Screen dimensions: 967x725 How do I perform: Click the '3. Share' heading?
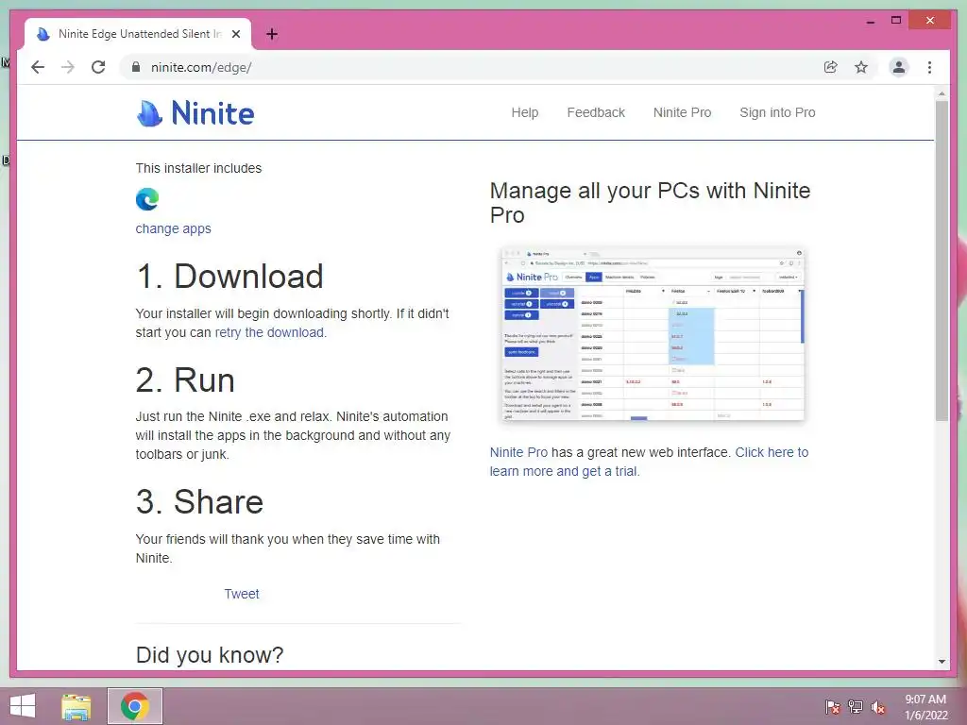click(x=199, y=502)
